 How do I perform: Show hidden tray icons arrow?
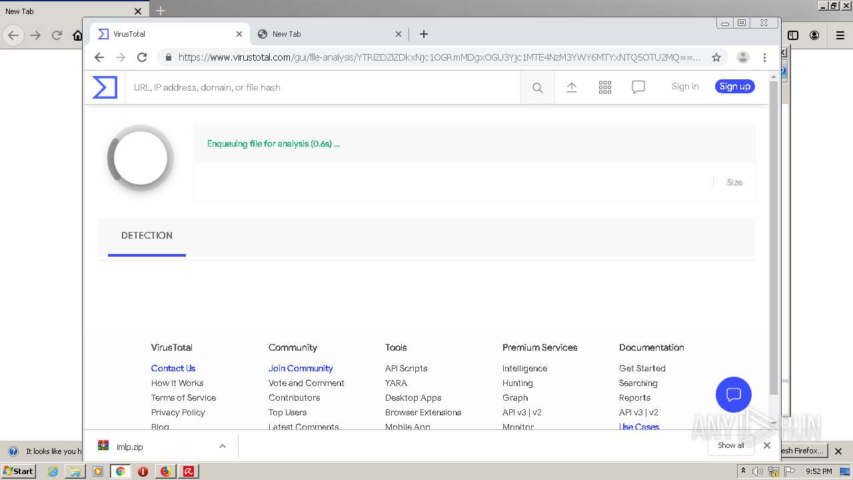click(743, 471)
